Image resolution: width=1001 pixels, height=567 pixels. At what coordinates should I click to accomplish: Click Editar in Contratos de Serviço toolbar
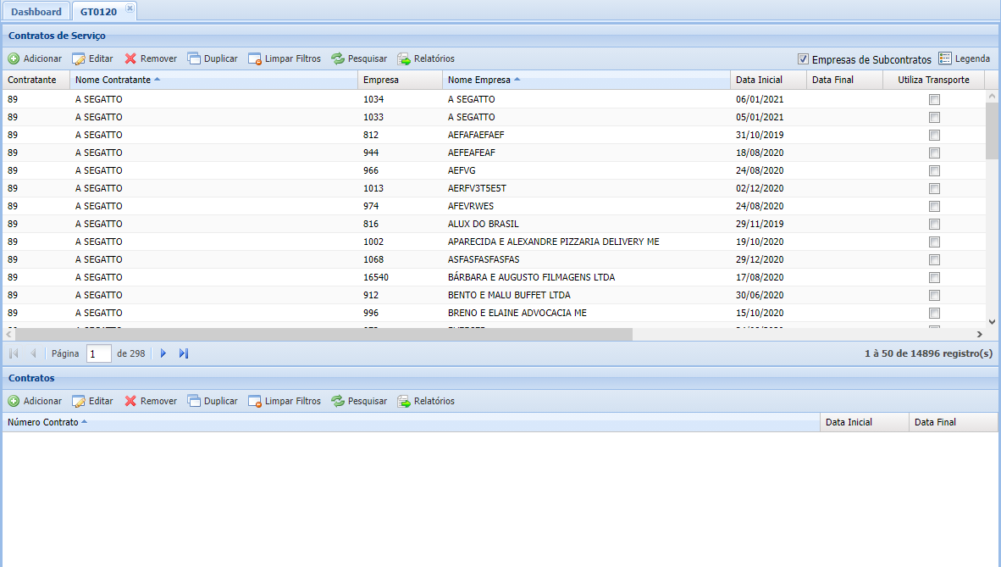click(92, 58)
